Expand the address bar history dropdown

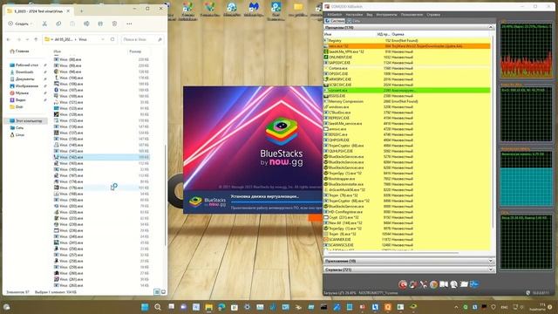click(103, 39)
